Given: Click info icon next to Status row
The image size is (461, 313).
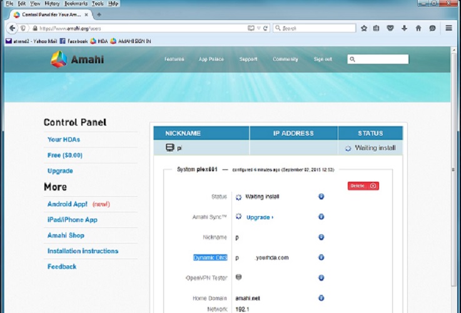Looking at the screenshot, I should (x=322, y=196).
